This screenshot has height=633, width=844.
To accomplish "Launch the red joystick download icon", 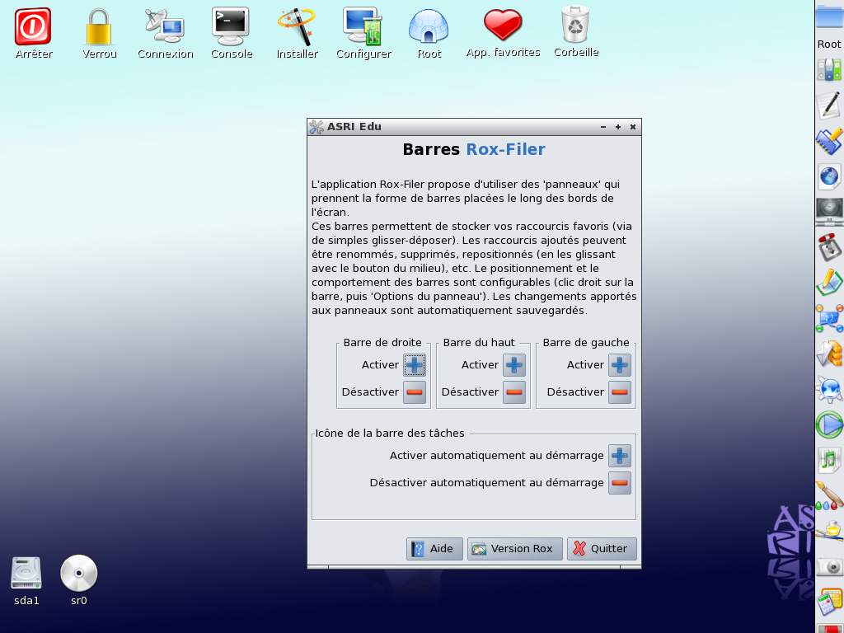I will click(829, 247).
